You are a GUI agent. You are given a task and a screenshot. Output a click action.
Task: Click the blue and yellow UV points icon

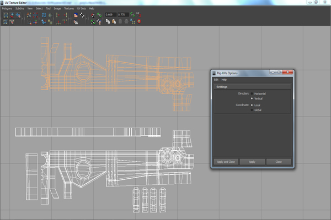[x=132, y=21]
